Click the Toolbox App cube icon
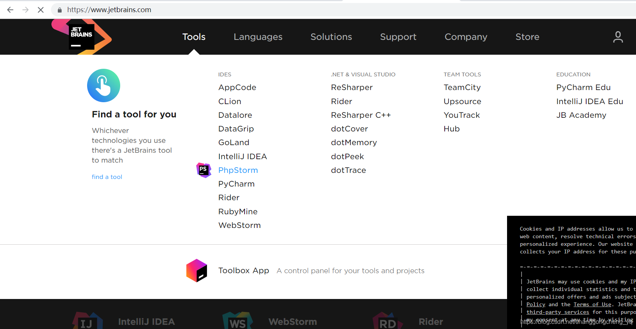Screen dimensions: 636x329 click(197, 270)
